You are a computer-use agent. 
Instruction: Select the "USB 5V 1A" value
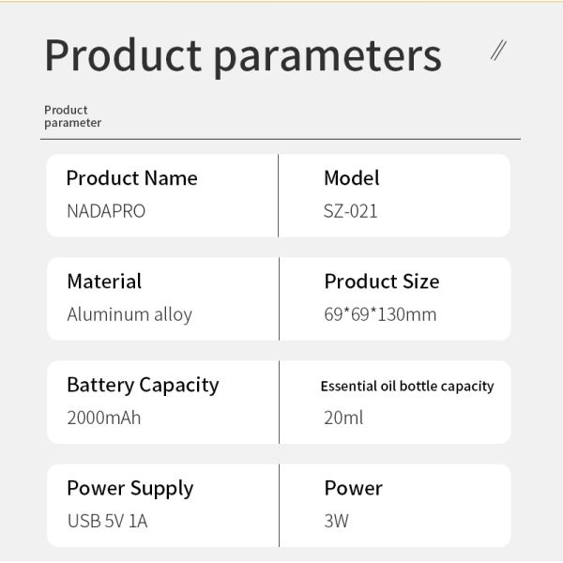[107, 521]
